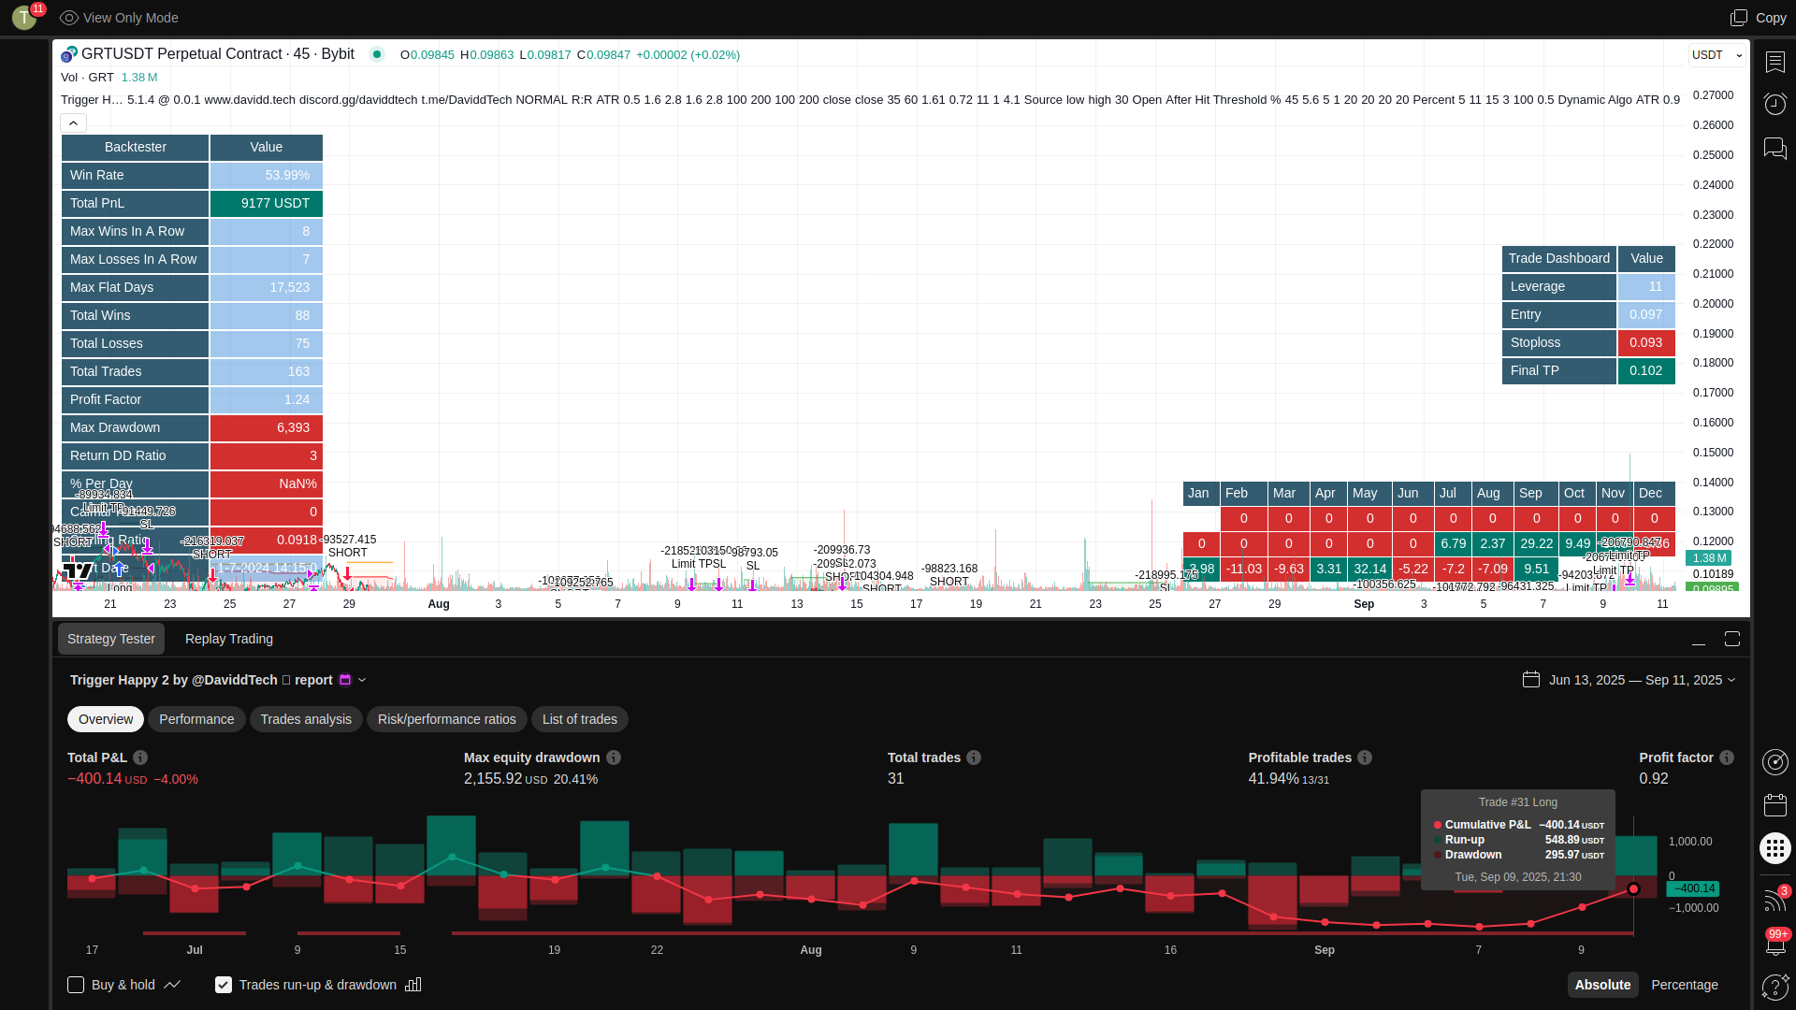Switch to the Replay Trading tab
The height and width of the screenshot is (1010, 1796).
point(229,639)
